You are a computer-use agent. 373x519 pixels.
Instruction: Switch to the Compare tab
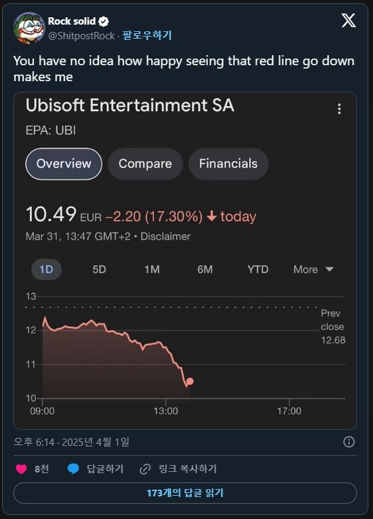click(145, 164)
